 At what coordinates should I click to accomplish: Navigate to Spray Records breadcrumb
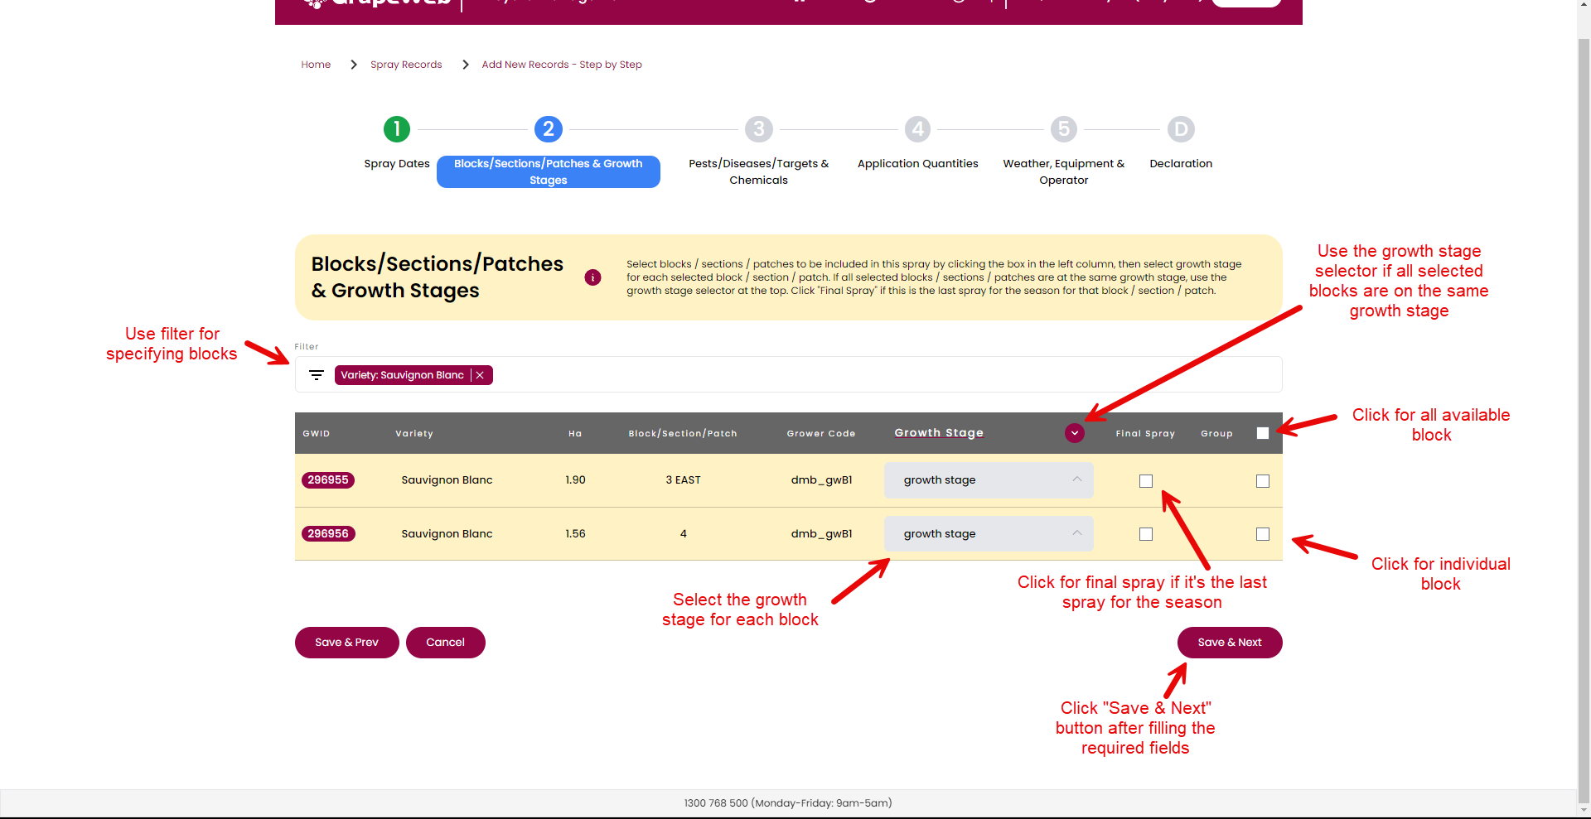[x=406, y=64]
